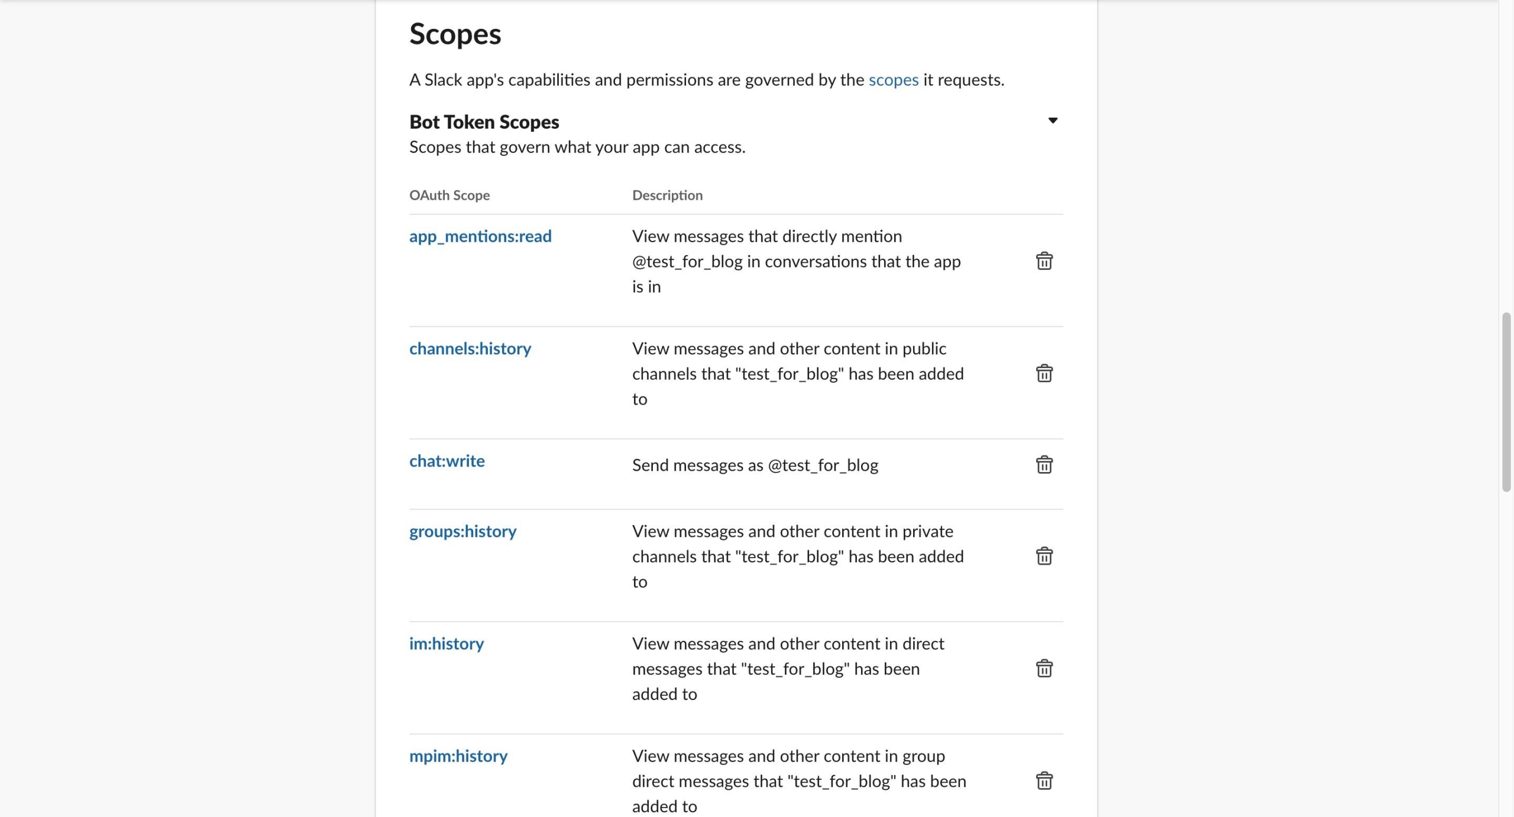Image resolution: width=1514 pixels, height=817 pixels.
Task: Remove the chat:write scope
Action: point(1044,465)
